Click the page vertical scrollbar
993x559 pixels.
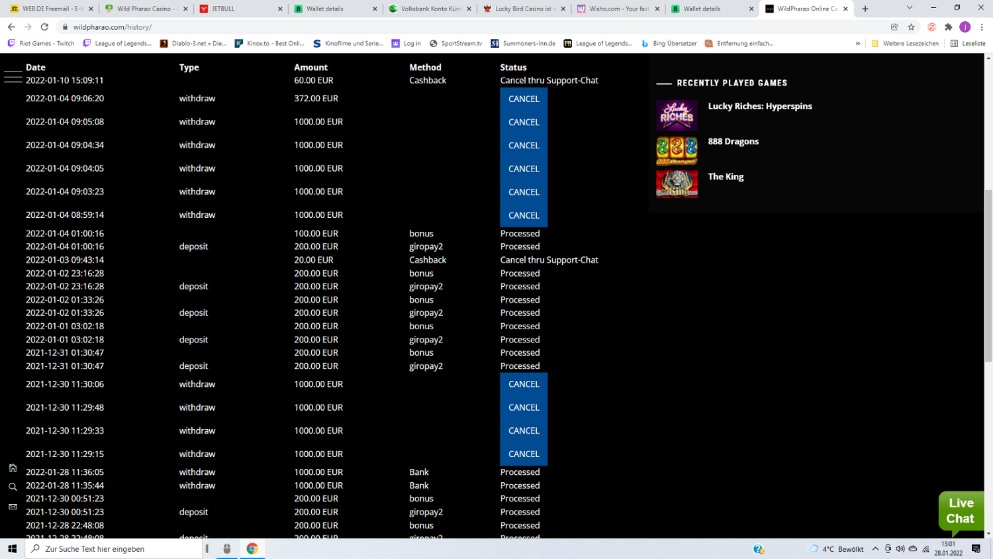point(988,265)
